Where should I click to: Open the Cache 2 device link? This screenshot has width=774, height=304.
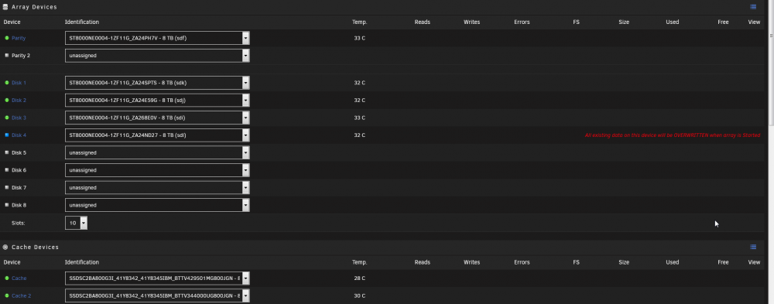click(21, 295)
